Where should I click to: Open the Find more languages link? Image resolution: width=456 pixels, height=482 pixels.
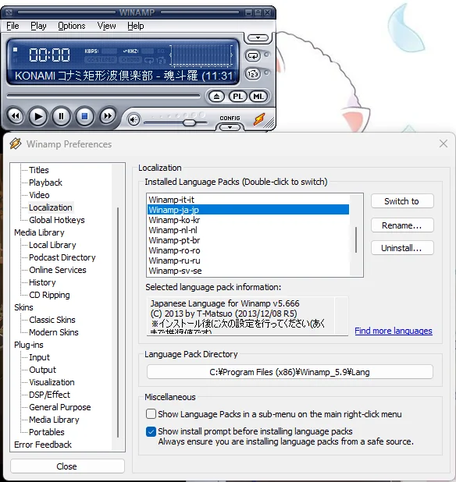click(x=394, y=331)
